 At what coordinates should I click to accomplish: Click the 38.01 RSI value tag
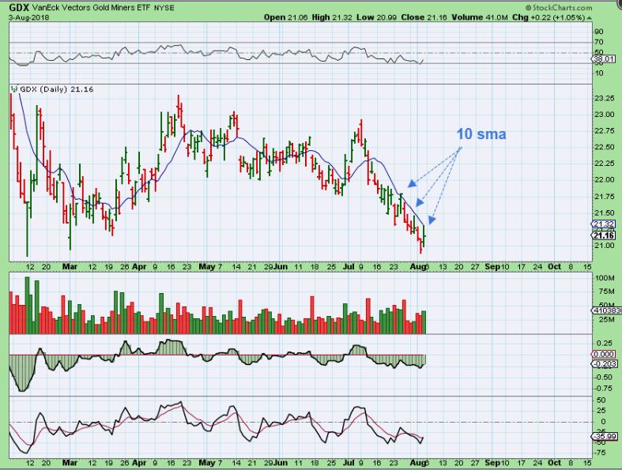coord(604,59)
